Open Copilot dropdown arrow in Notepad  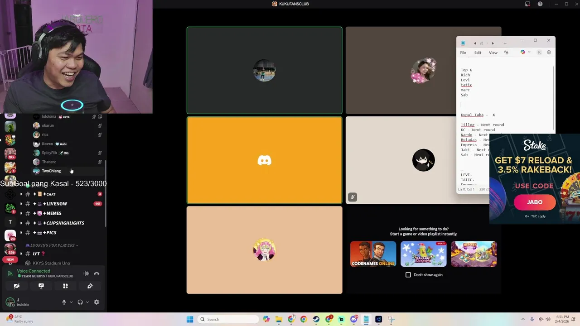pyautogui.click(x=529, y=53)
